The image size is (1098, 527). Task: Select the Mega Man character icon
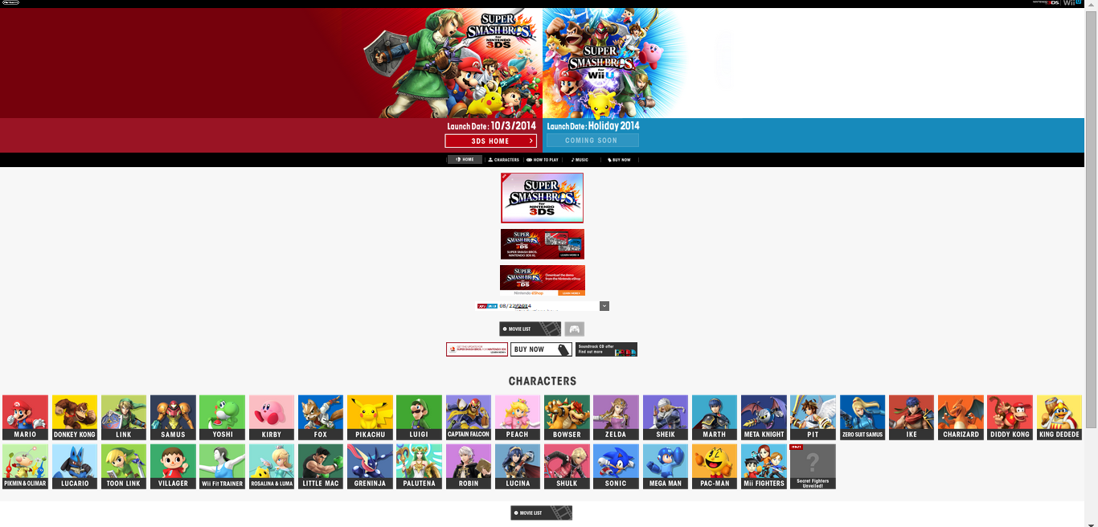(x=665, y=466)
